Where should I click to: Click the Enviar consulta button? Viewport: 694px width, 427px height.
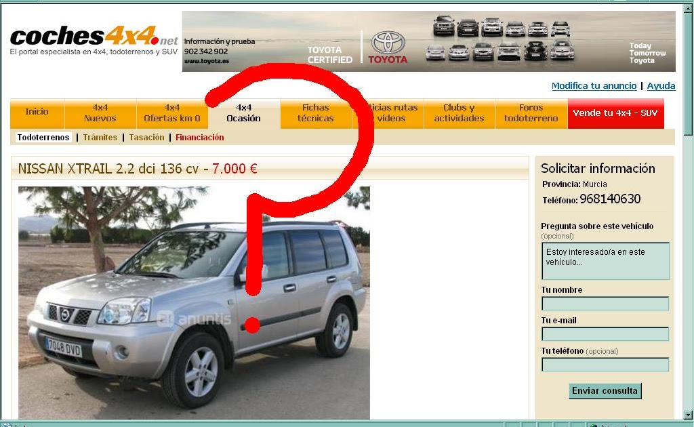(x=605, y=390)
